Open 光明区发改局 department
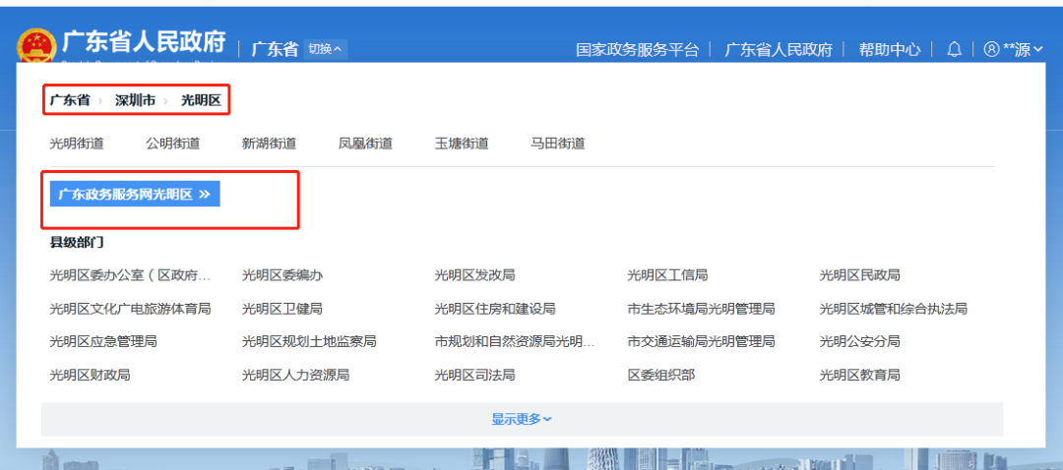 click(x=474, y=275)
